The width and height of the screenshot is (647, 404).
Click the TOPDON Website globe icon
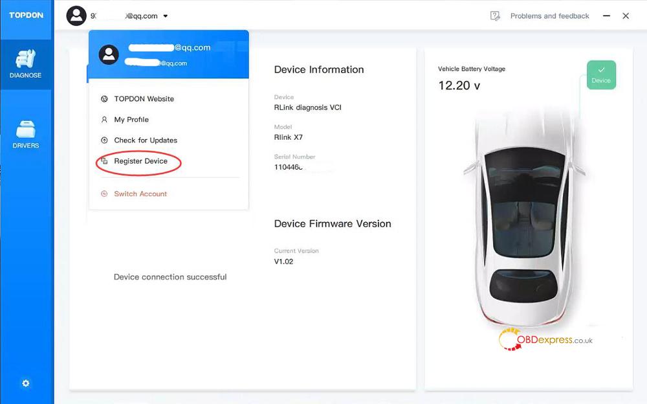pyautogui.click(x=104, y=98)
